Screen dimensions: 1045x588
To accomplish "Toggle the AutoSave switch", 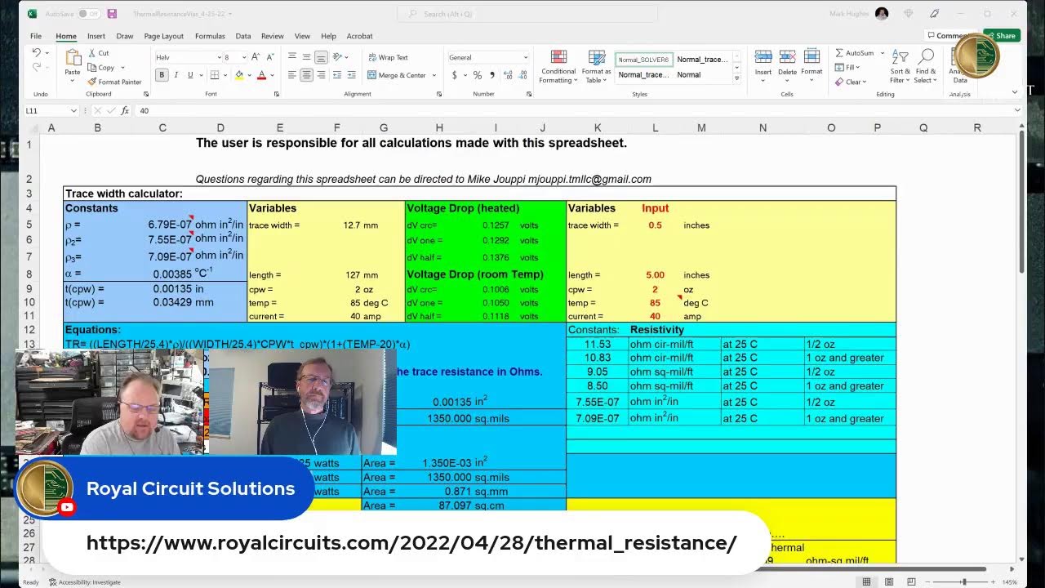I will tap(88, 14).
